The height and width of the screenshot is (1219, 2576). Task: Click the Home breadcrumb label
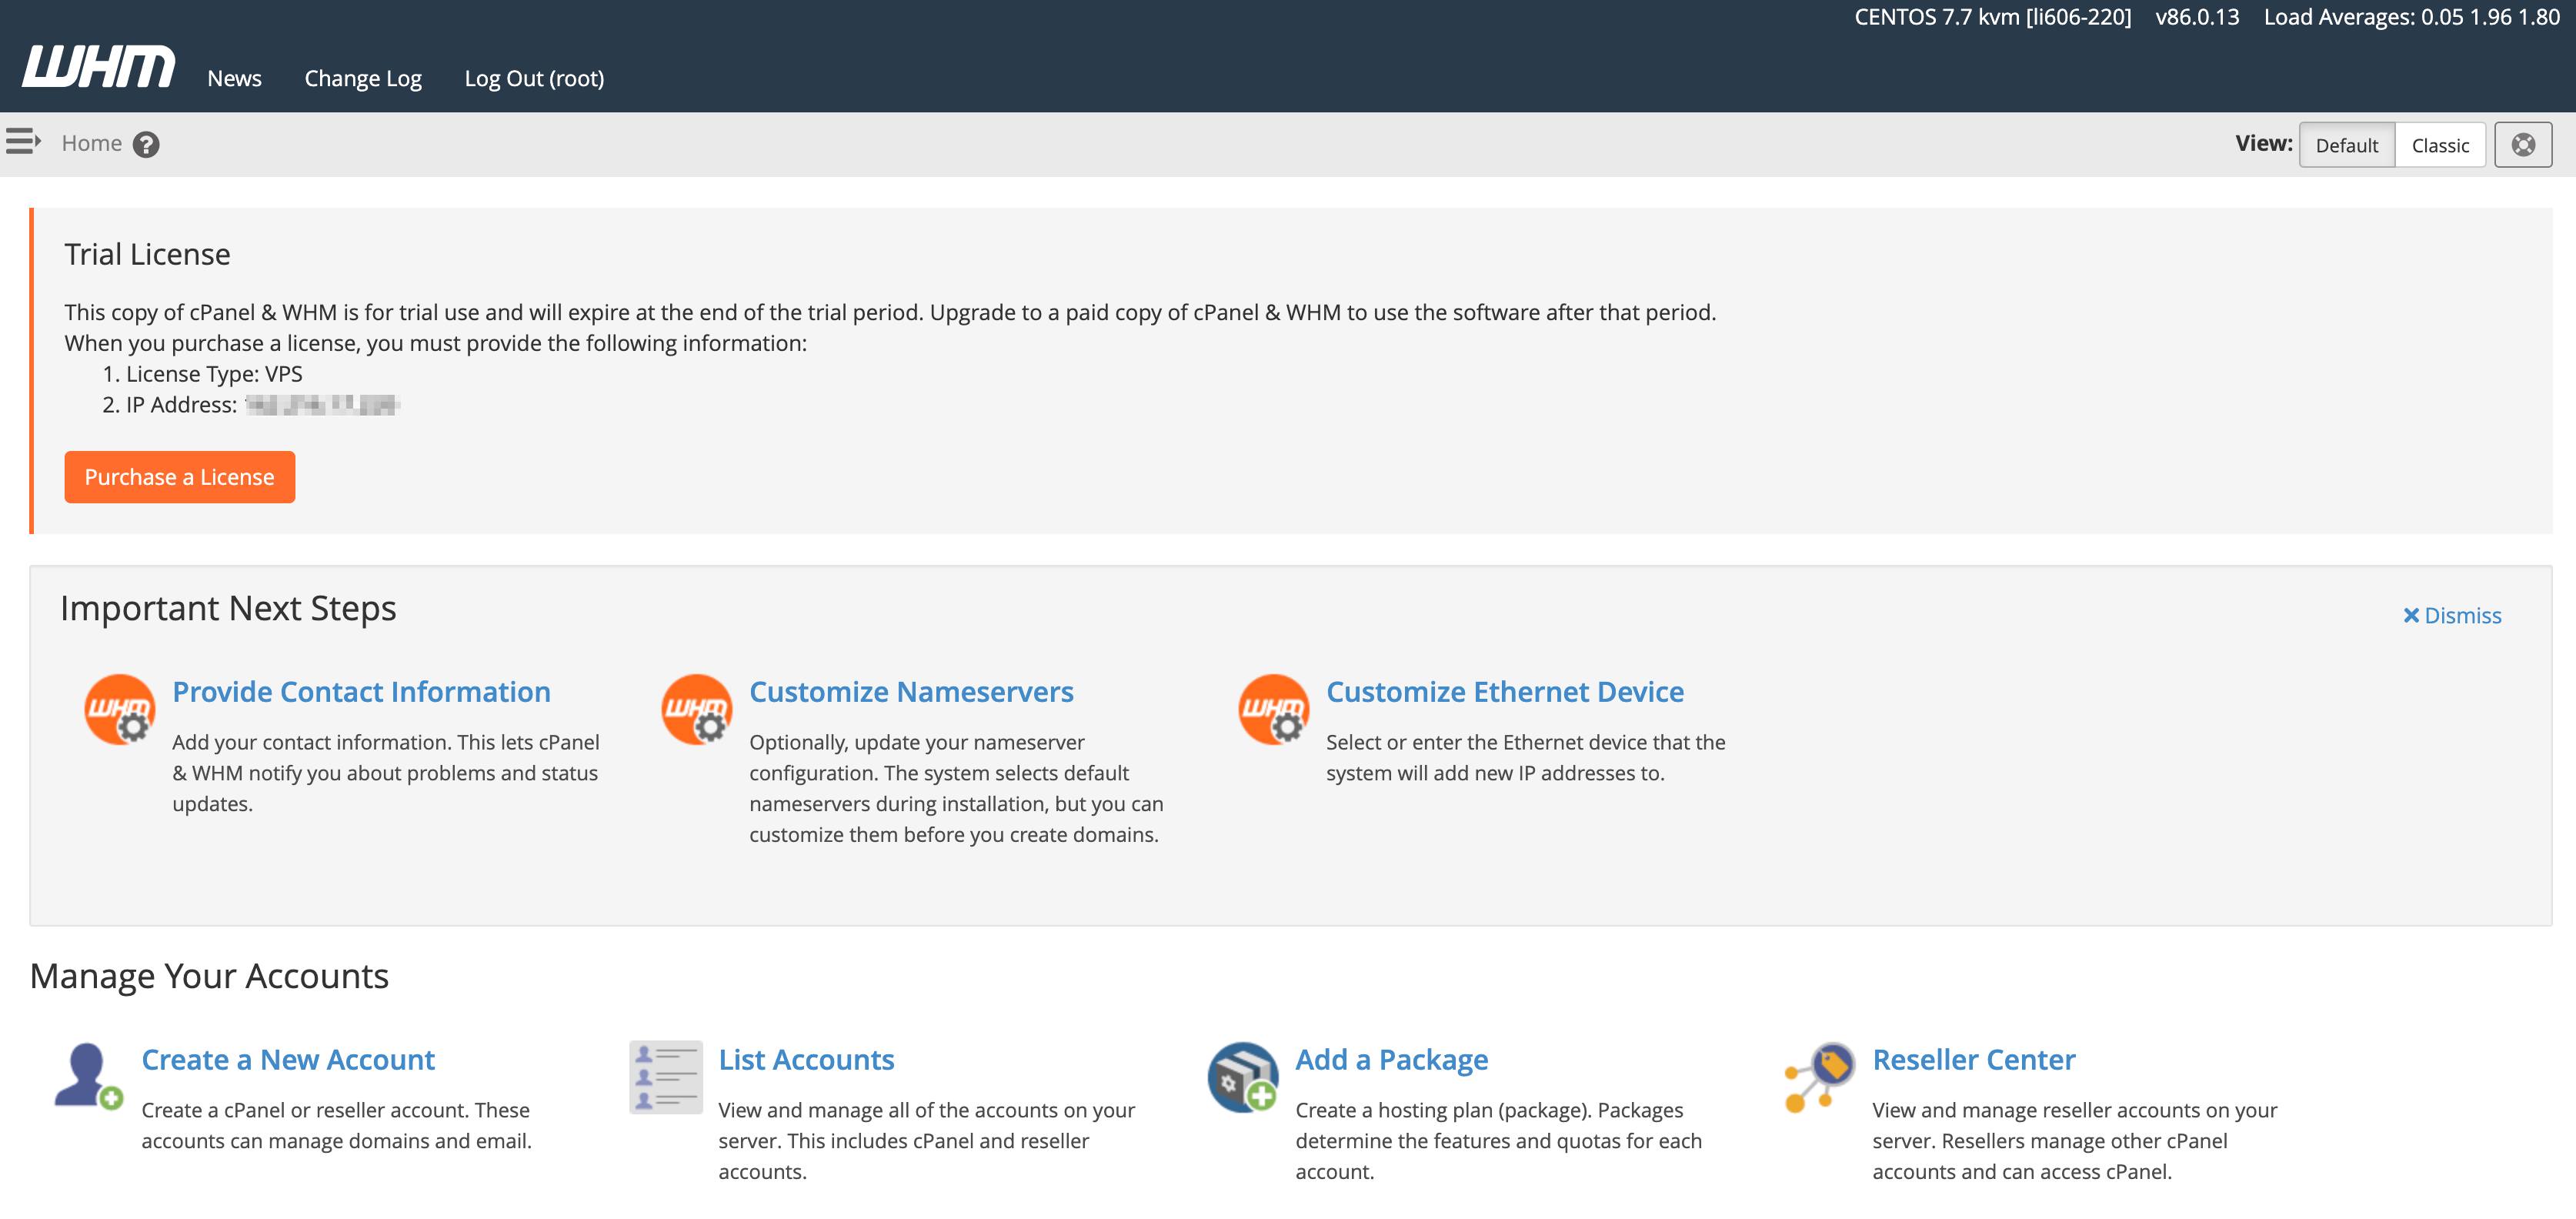[x=92, y=142]
